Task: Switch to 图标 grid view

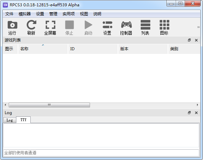Action: pyautogui.click(x=164, y=27)
